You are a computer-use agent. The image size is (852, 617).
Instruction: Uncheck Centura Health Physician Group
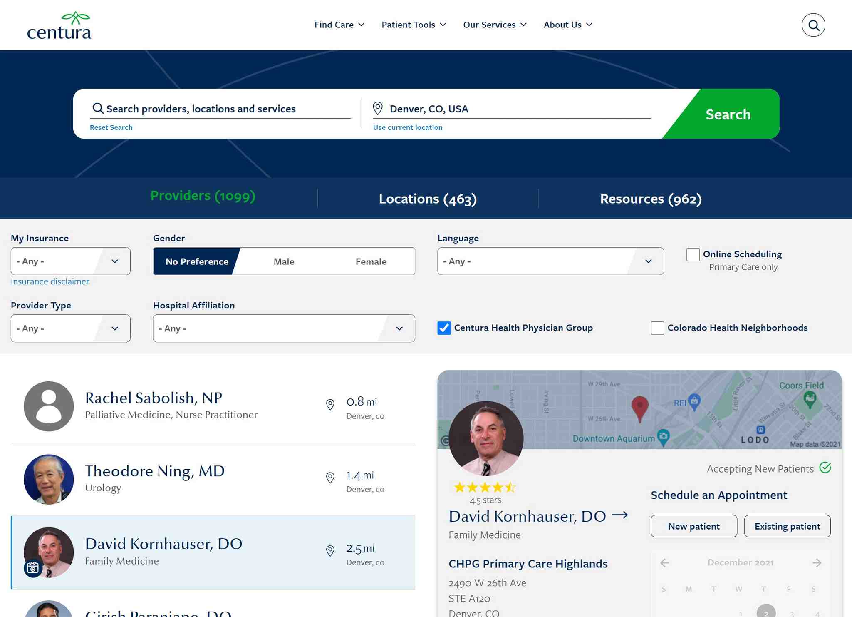(444, 328)
